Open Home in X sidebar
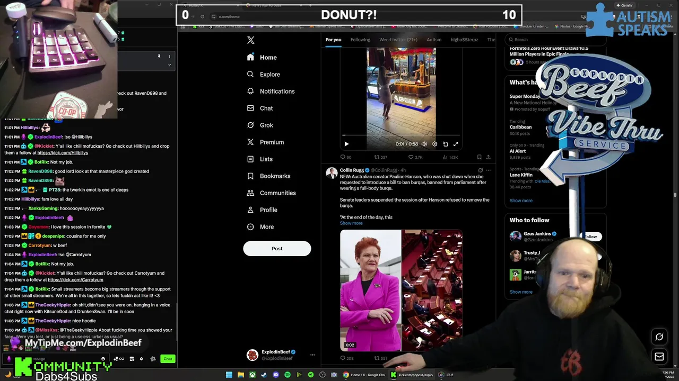Image resolution: width=679 pixels, height=381 pixels. pyautogui.click(x=262, y=57)
